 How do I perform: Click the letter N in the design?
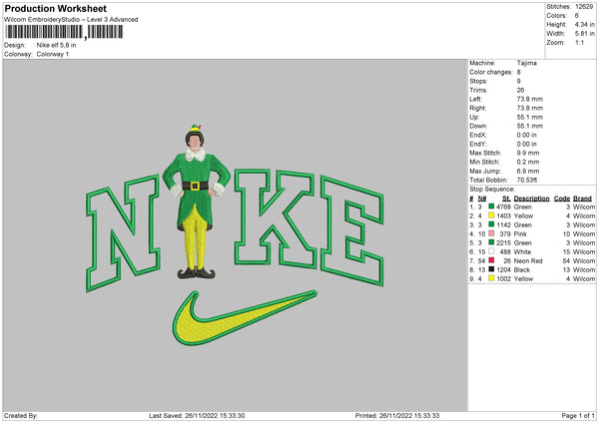(123, 232)
